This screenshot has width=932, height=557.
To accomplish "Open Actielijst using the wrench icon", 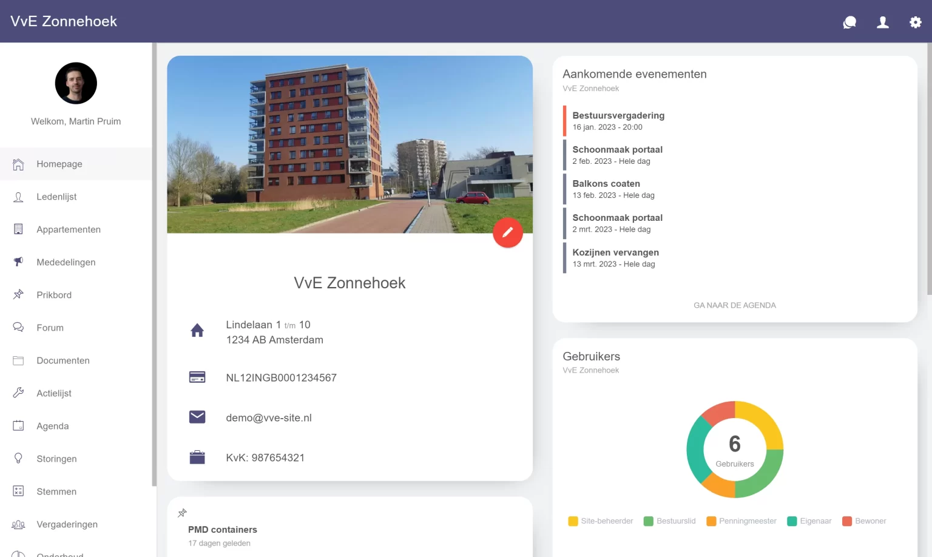I will coord(18,393).
